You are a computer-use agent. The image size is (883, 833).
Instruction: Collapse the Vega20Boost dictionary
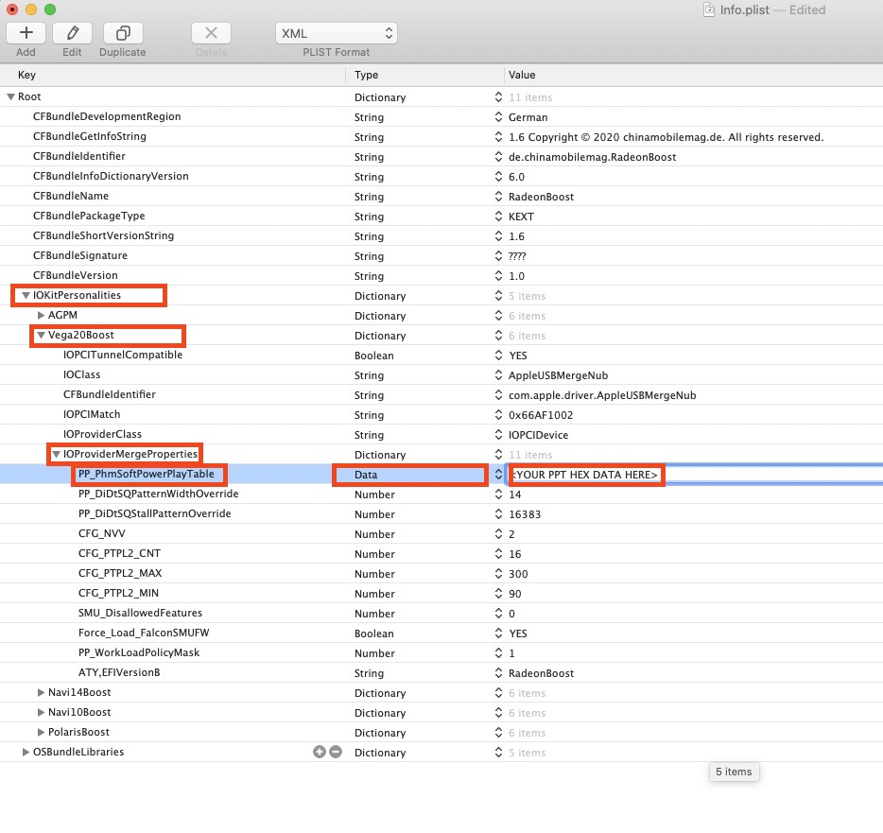(x=41, y=335)
